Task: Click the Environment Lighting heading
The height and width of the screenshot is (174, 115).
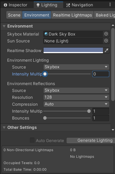Action: click(28, 60)
